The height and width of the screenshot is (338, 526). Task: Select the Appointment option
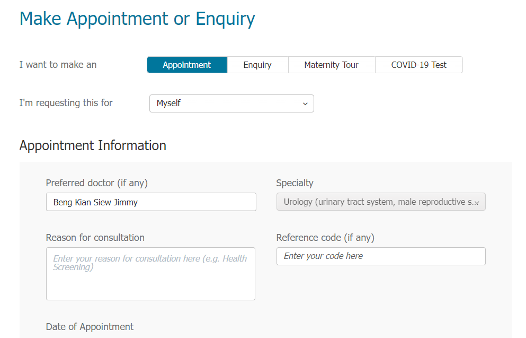pyautogui.click(x=187, y=65)
